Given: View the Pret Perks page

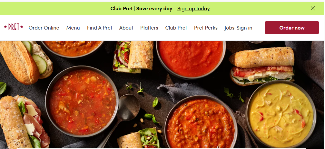Looking at the screenshot, I should coord(206,28).
